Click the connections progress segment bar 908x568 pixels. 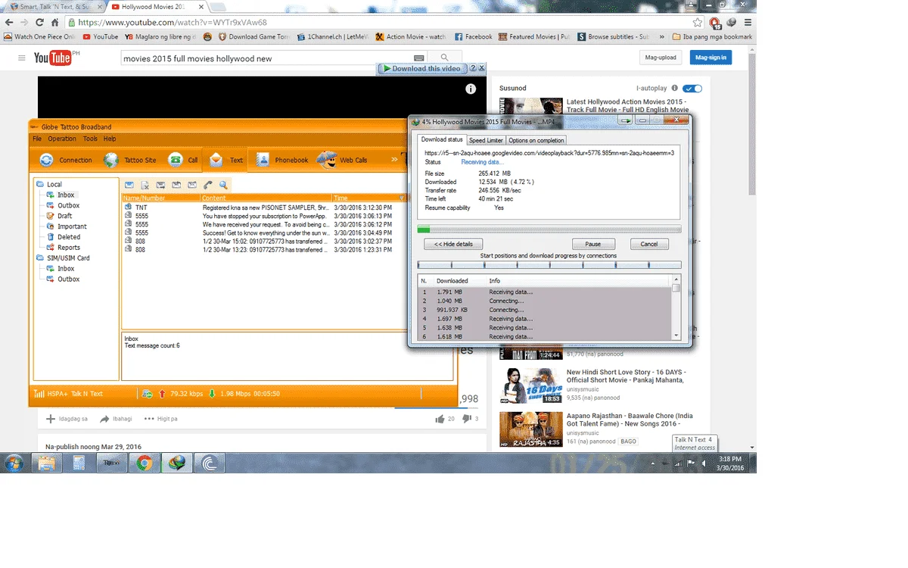pyautogui.click(x=549, y=265)
